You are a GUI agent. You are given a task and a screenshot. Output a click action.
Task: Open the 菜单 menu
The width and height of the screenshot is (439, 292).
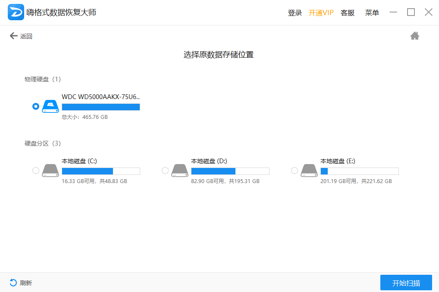pos(372,13)
